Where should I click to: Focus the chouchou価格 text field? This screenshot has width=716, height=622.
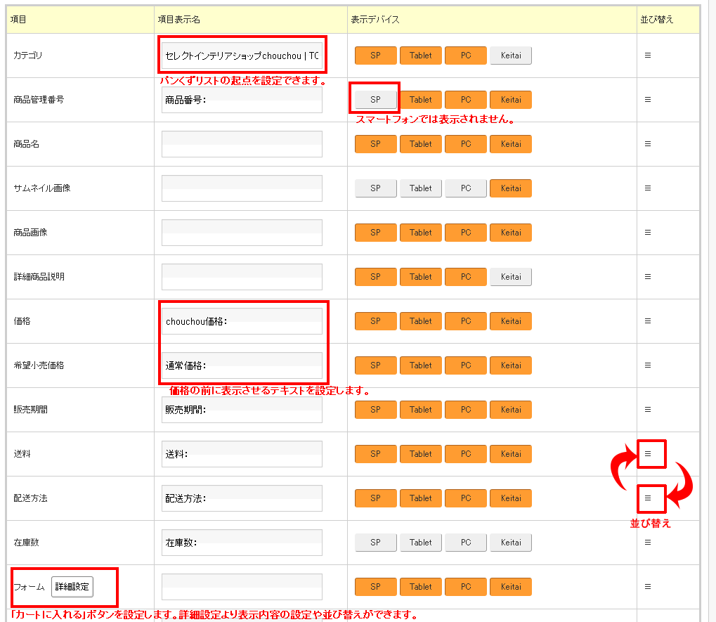tap(242, 321)
